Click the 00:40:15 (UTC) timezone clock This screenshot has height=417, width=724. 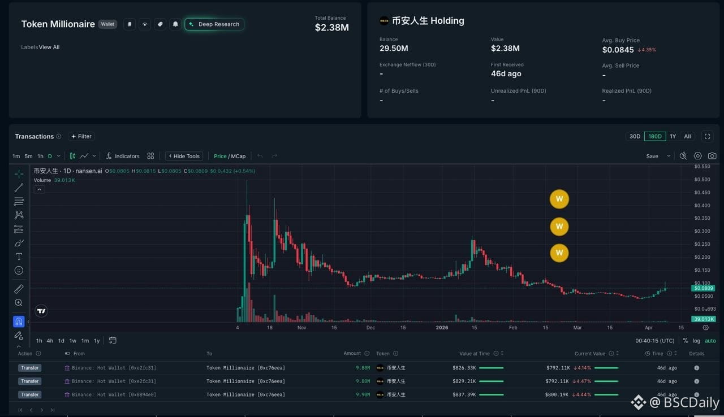click(654, 341)
